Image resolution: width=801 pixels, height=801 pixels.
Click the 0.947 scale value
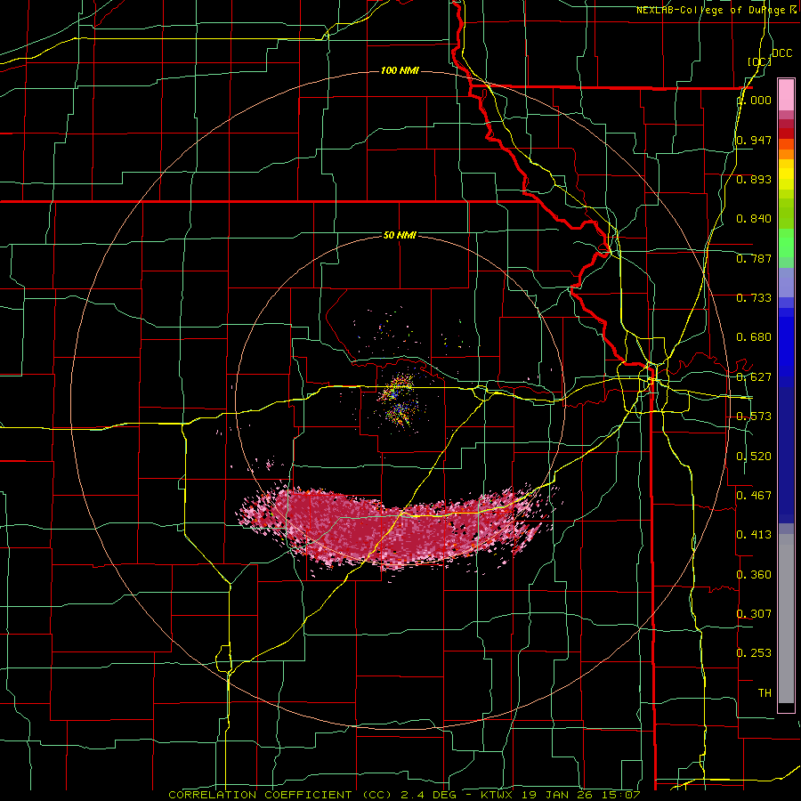[754, 140]
